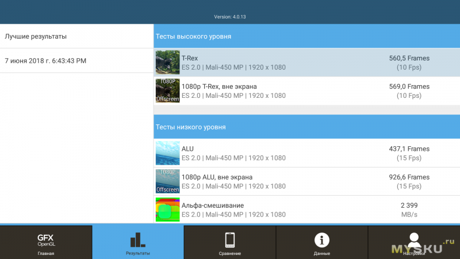
Task: Click the Тесты низкого уровня header
Action: pyautogui.click(x=307, y=127)
